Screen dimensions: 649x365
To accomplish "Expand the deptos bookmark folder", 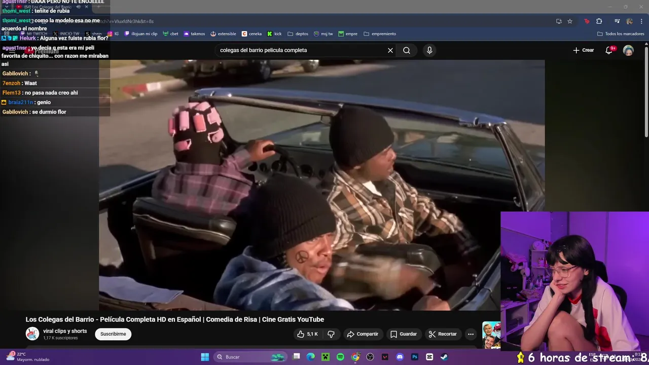I will coord(298,34).
